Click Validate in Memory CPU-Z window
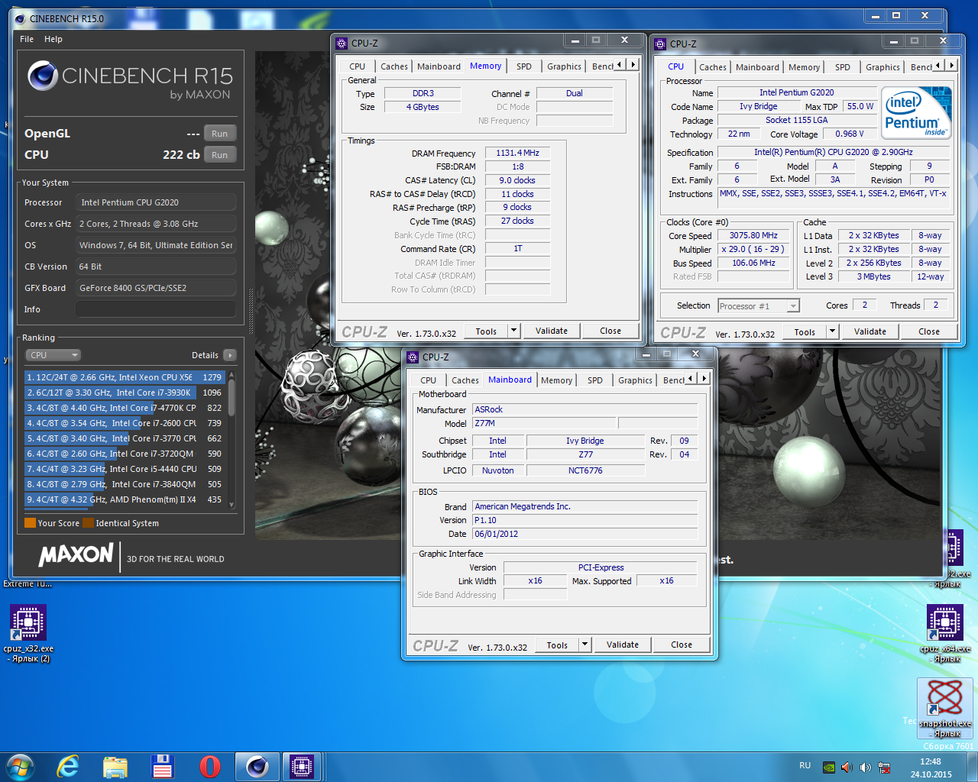Viewport: 978px width, 782px height. tap(552, 331)
